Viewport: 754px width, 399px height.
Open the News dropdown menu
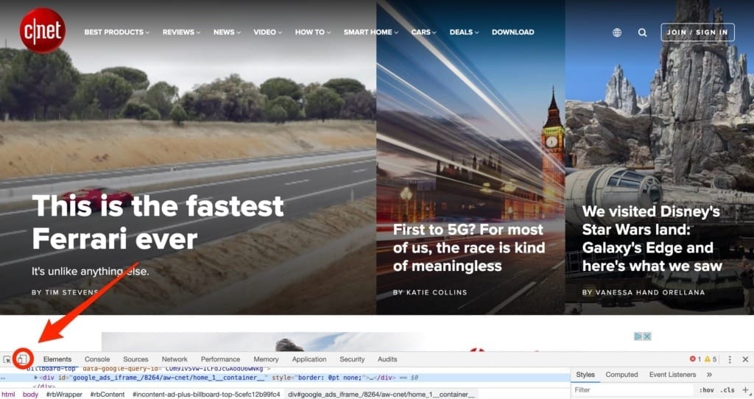(x=227, y=32)
